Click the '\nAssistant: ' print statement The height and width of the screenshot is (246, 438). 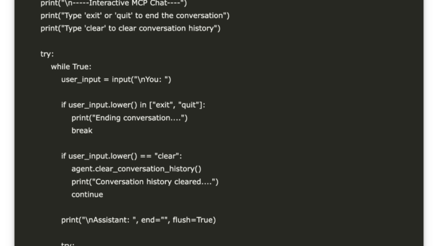click(x=139, y=220)
